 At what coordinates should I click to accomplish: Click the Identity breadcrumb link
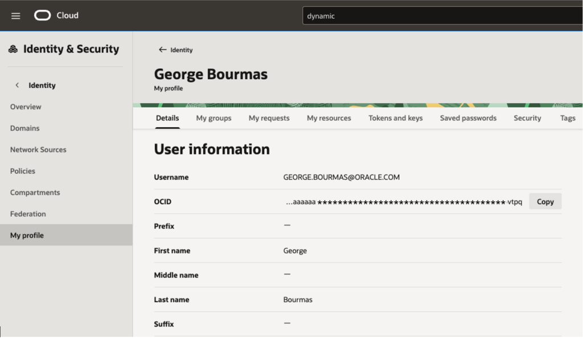tap(182, 50)
